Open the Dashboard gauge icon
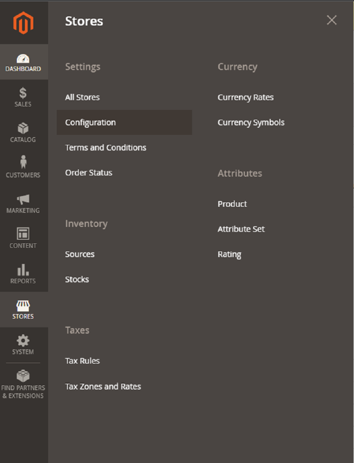This screenshot has height=463, width=354. tap(23, 59)
